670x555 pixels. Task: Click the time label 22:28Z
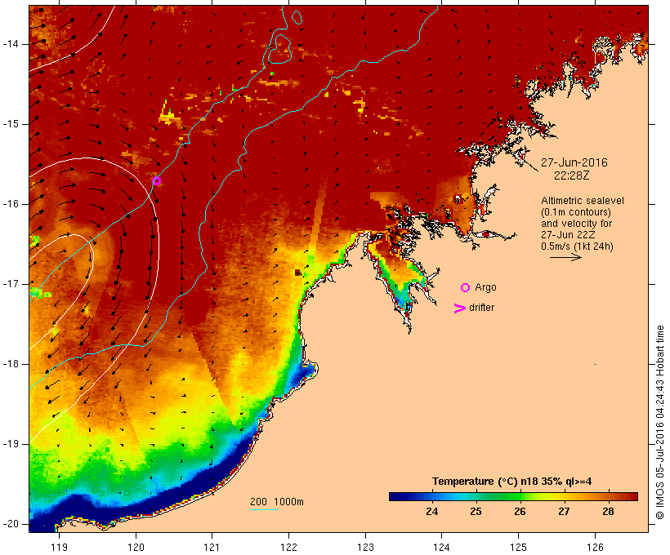tap(572, 175)
